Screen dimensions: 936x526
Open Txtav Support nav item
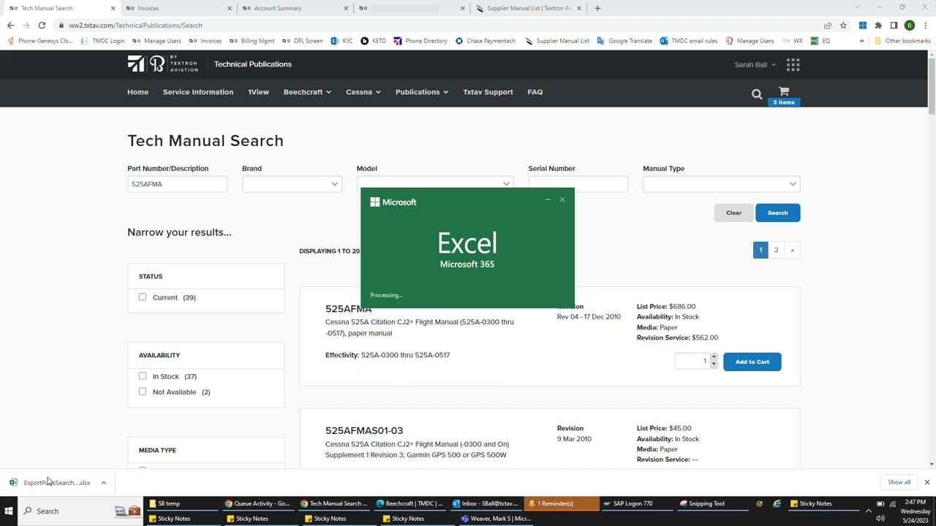[488, 92]
